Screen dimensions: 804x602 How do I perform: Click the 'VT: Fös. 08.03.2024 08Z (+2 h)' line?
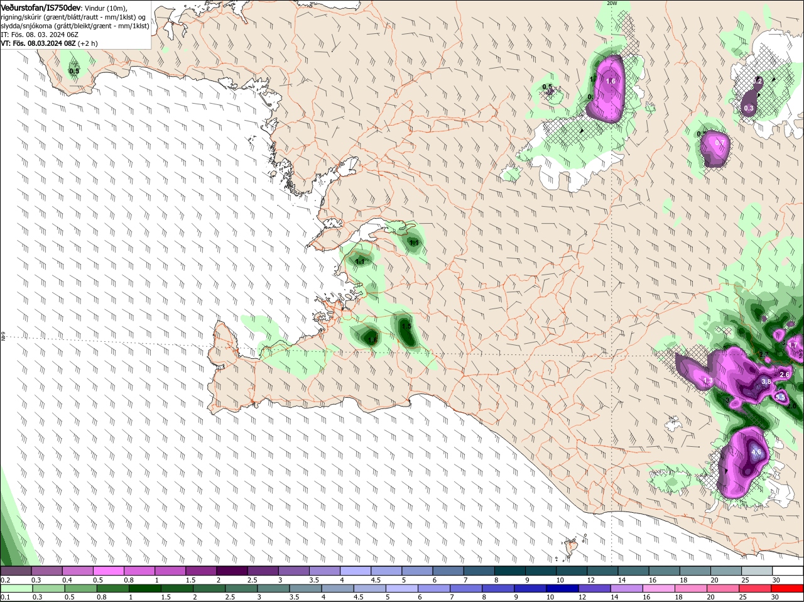click(x=49, y=43)
